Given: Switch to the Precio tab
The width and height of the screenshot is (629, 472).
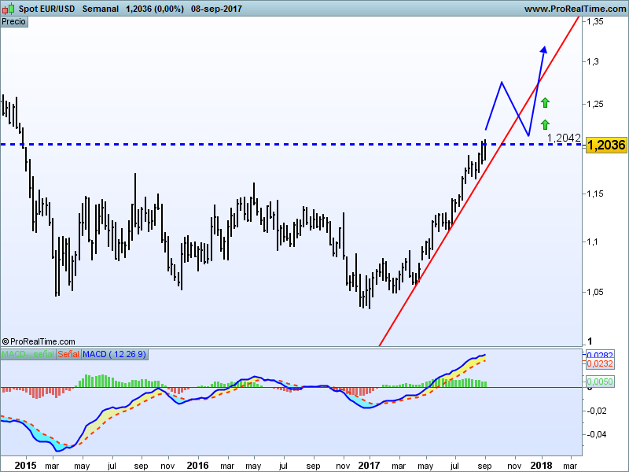Looking at the screenshot, I should click(x=14, y=22).
